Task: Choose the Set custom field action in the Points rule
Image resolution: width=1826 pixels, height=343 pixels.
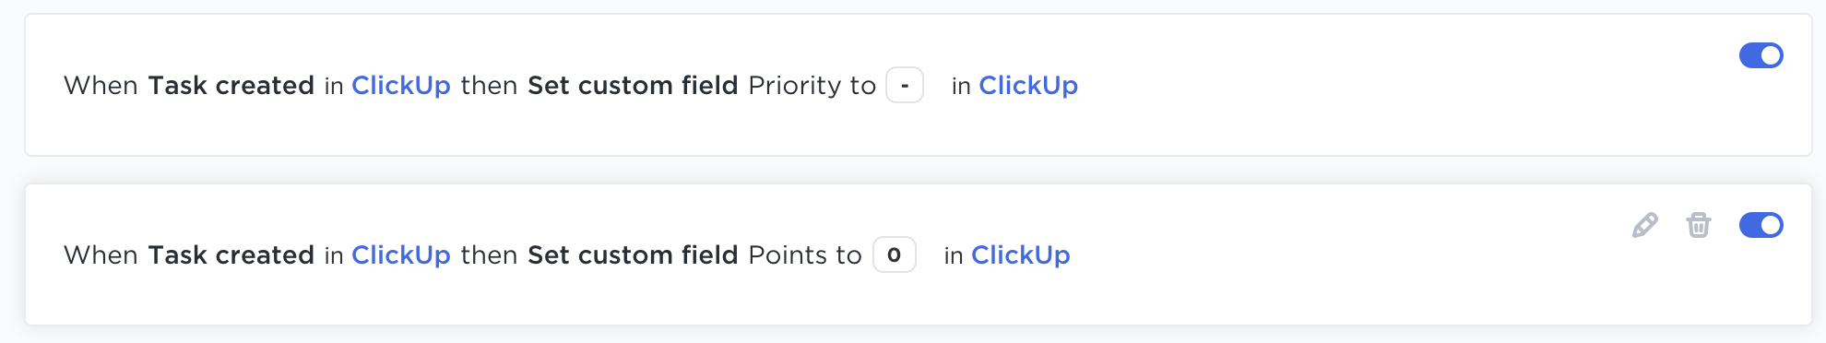Action: tap(633, 254)
